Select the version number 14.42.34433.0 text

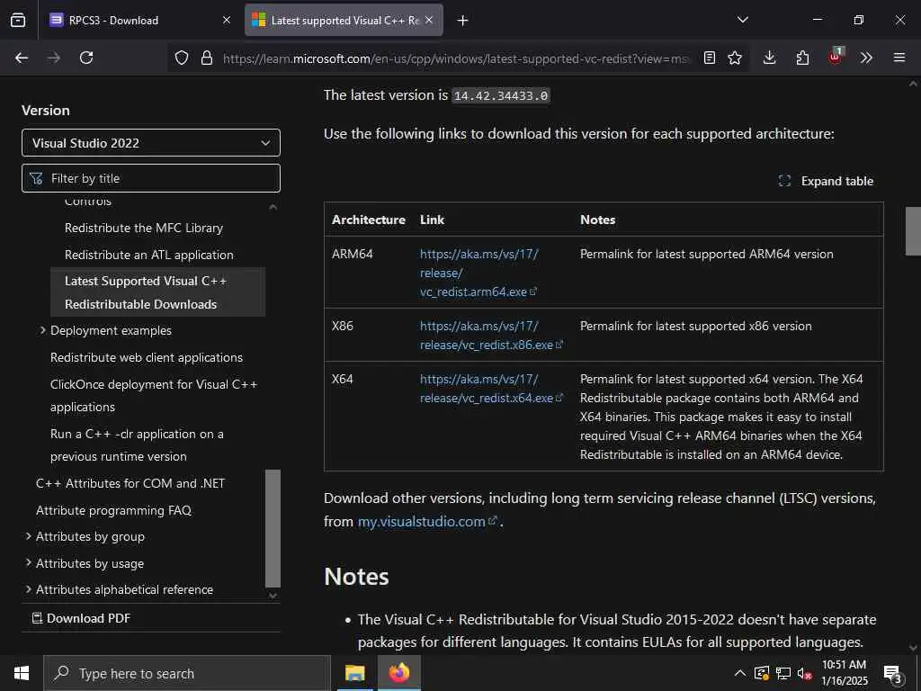coord(501,95)
